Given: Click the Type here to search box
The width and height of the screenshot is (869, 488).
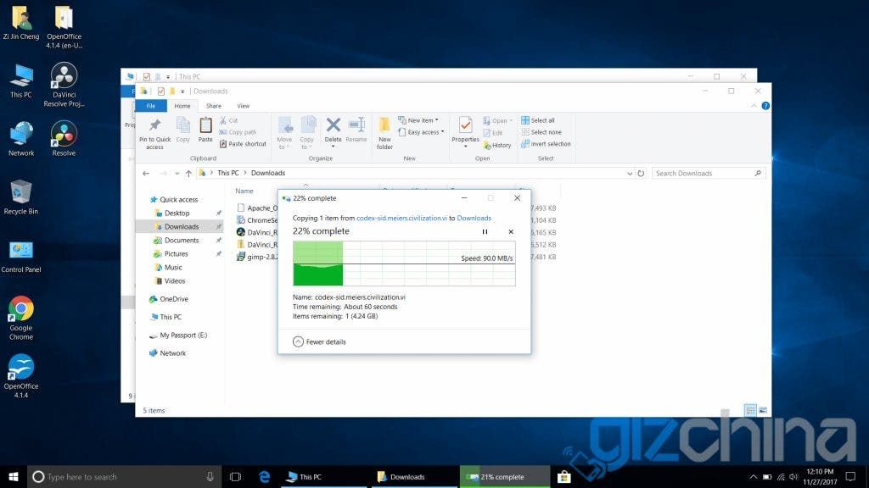Looking at the screenshot, I should 124,476.
